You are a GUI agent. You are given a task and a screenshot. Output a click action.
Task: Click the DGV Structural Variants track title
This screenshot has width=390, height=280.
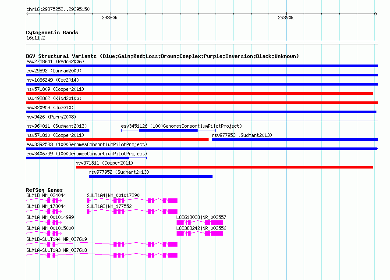162,56
